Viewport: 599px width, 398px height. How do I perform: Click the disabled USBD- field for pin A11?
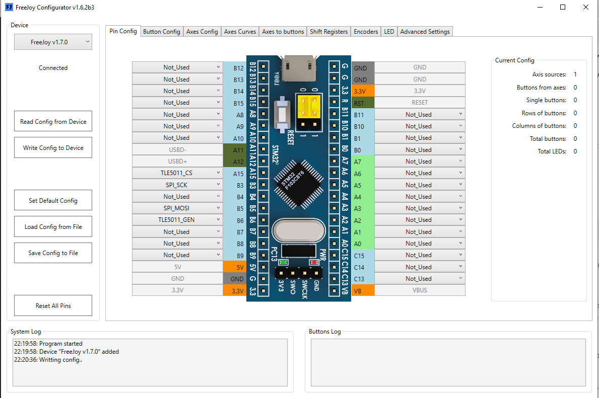(177, 149)
